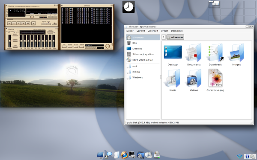Open the music disc app in dock

149,155
